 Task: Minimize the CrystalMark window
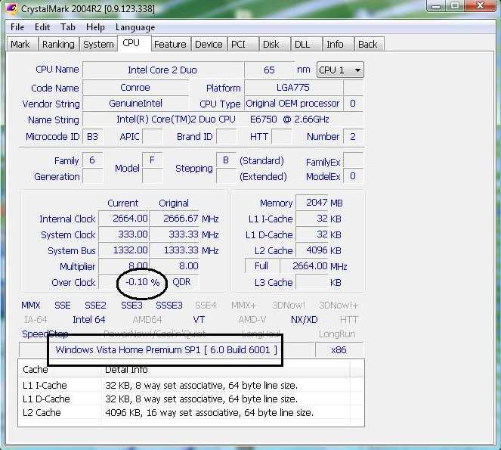point(437,6)
